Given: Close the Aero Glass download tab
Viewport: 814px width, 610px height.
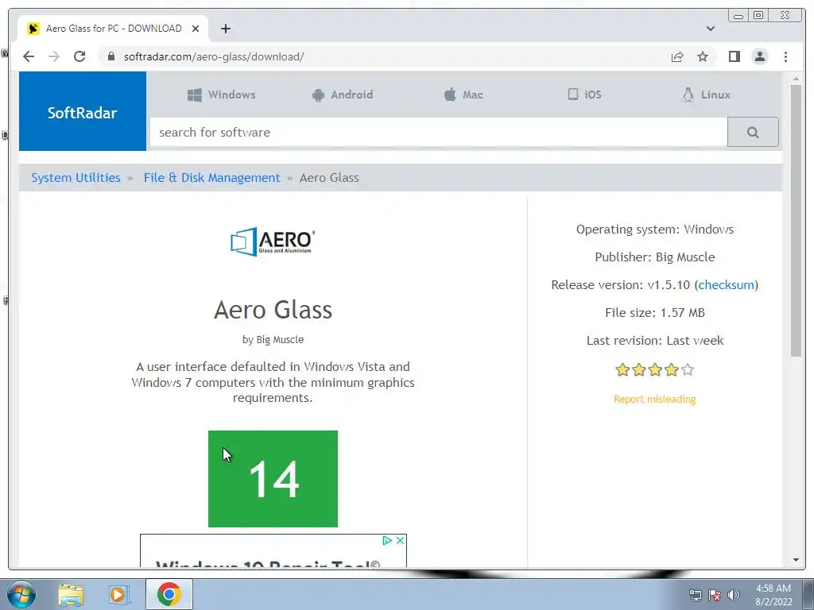Looking at the screenshot, I should 196,29.
